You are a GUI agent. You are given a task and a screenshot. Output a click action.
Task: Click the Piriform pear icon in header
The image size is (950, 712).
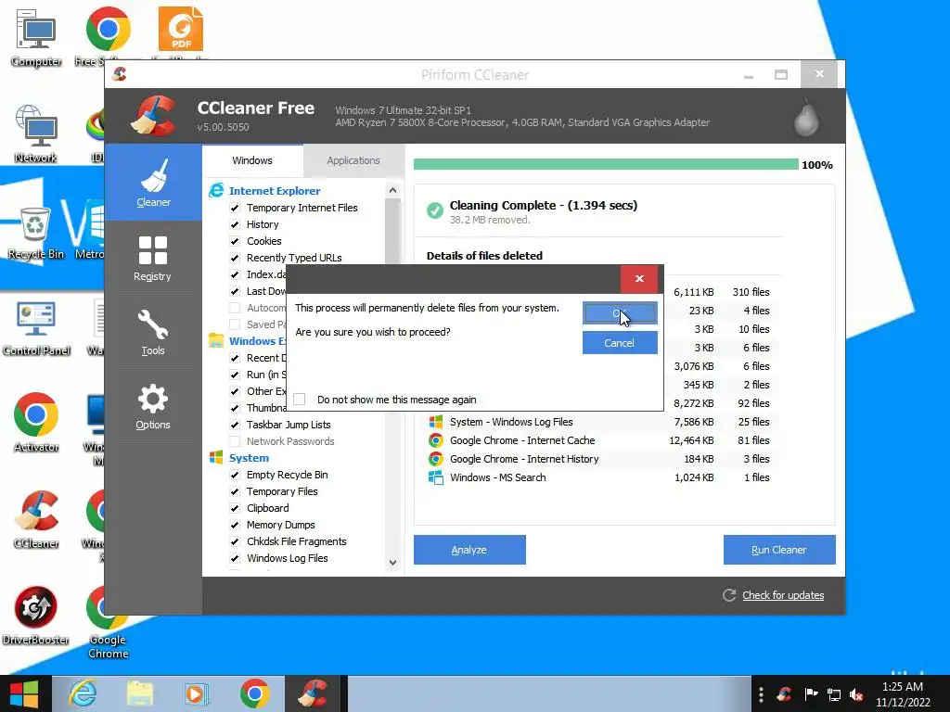pos(806,117)
